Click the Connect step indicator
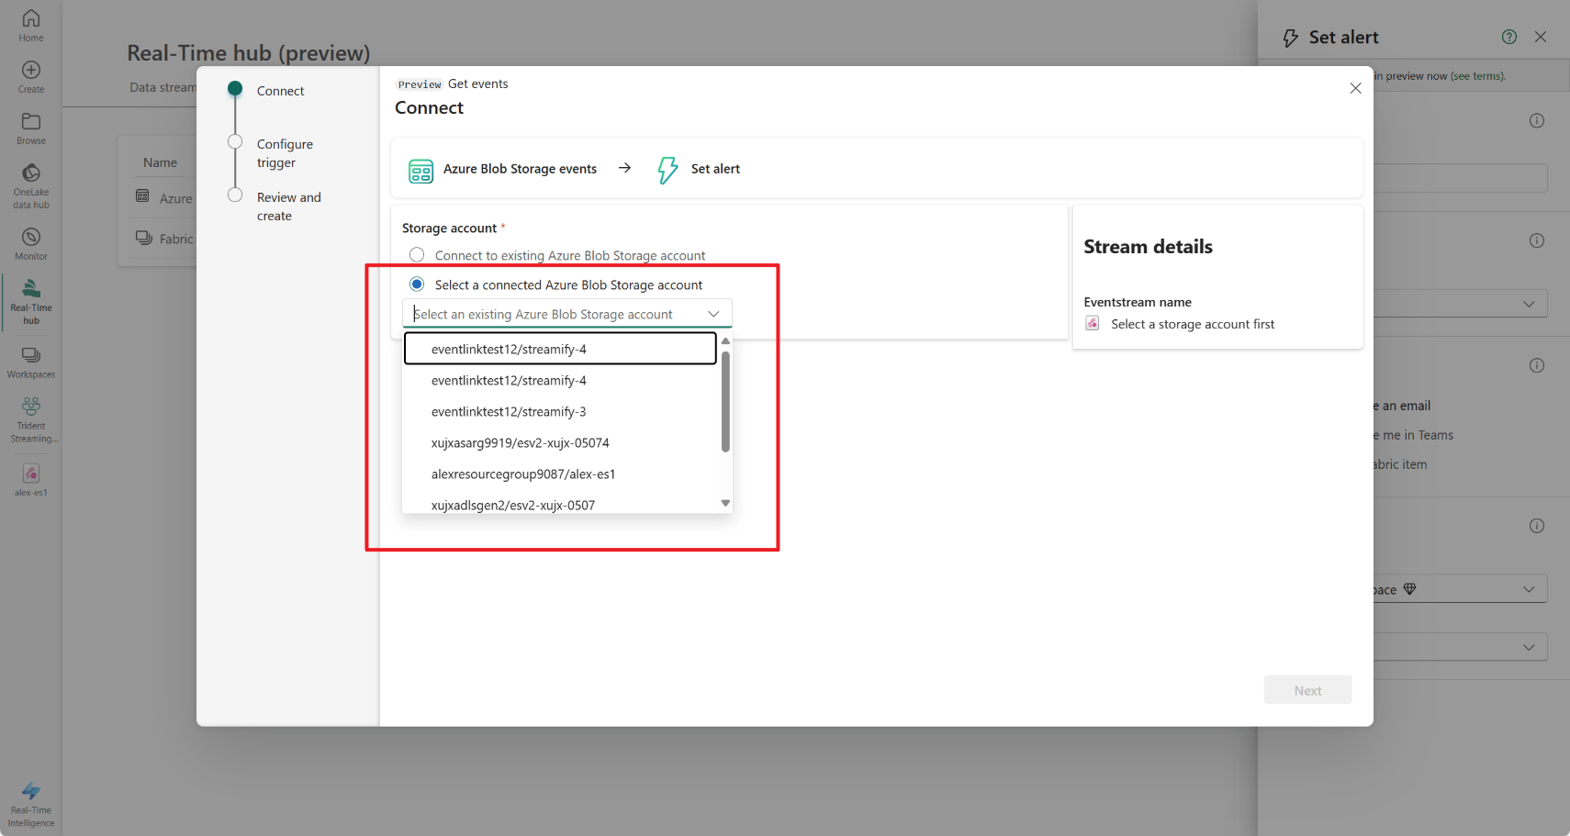This screenshot has height=836, width=1570. tap(235, 89)
